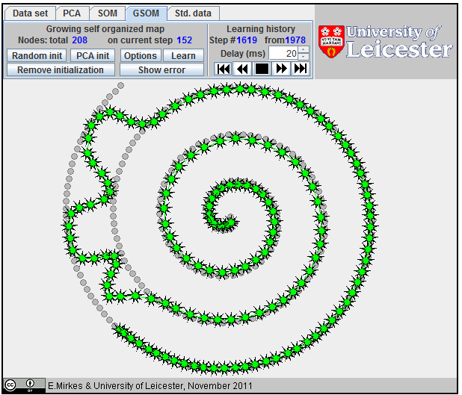462x395 pixels.
Task: Increase delay with spinner up arrow
Action: click(x=303, y=50)
